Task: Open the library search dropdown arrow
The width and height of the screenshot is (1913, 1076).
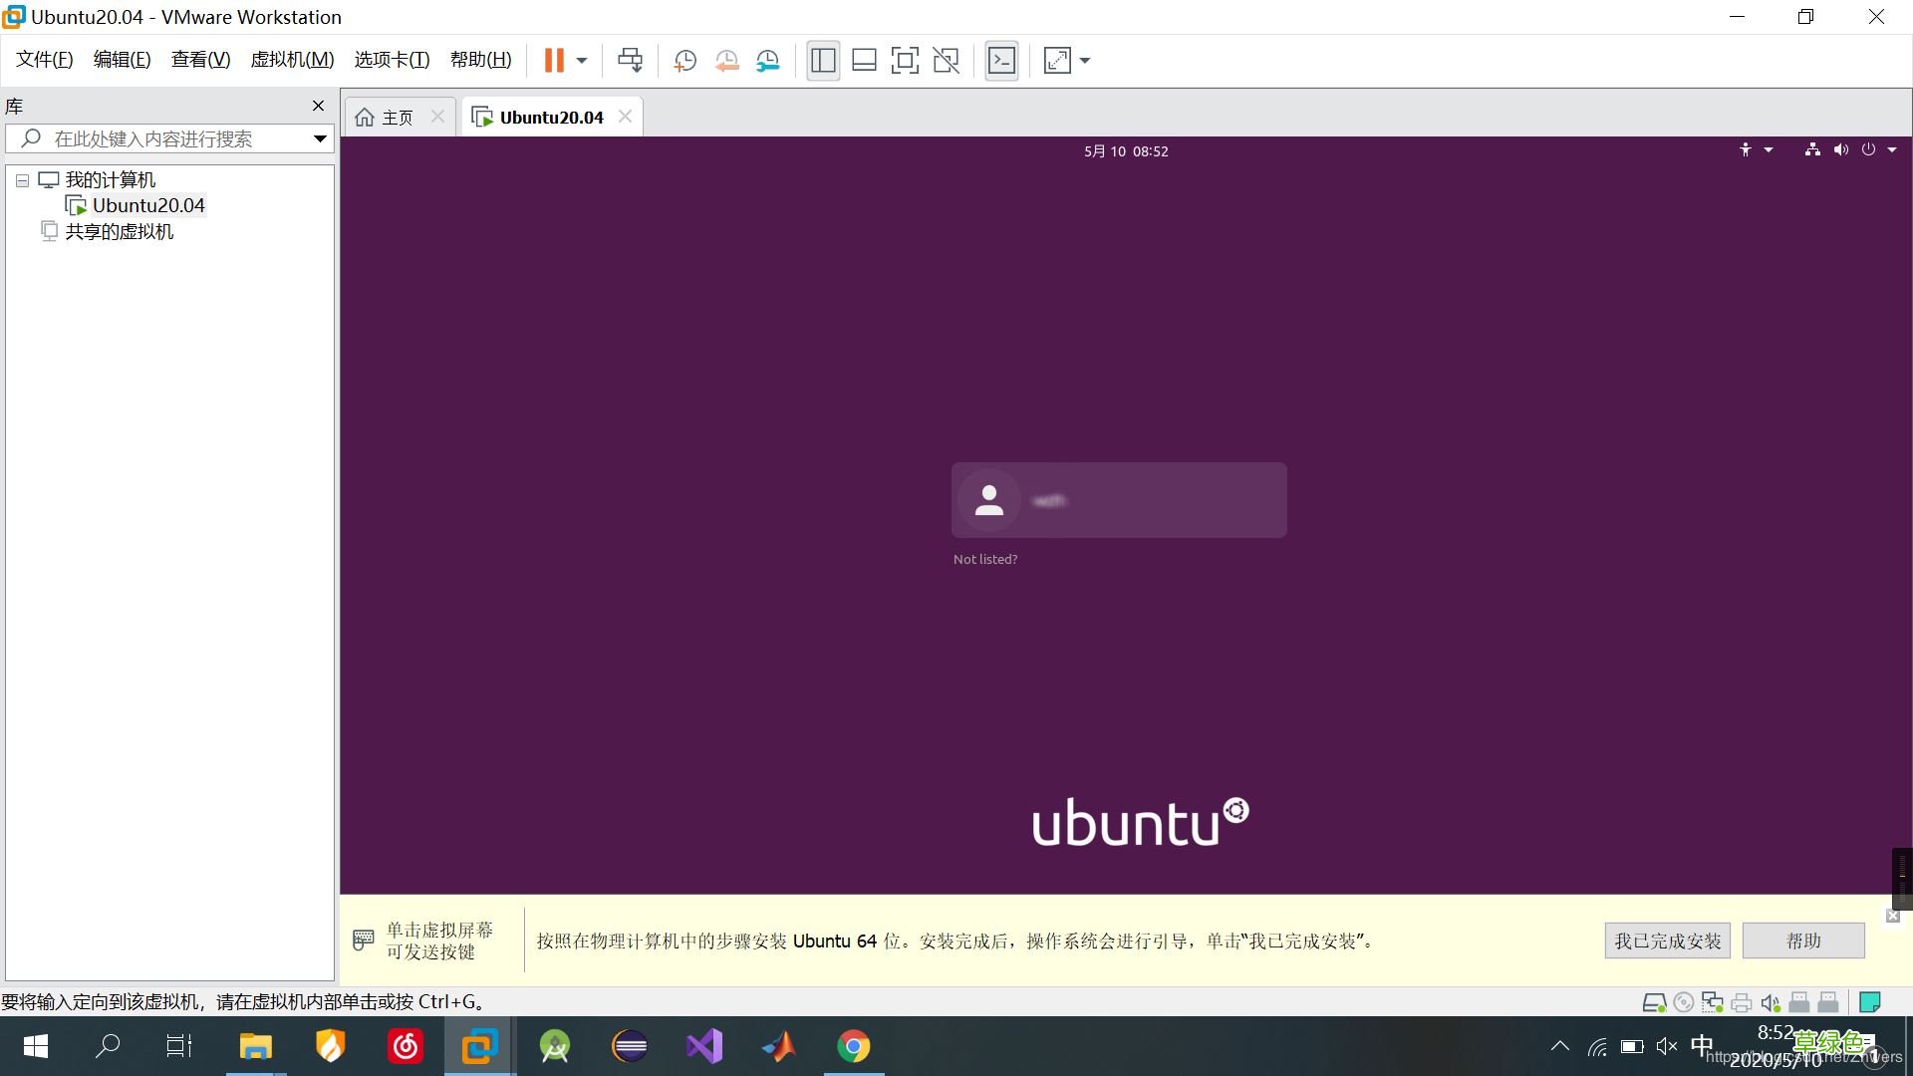Action: click(320, 138)
